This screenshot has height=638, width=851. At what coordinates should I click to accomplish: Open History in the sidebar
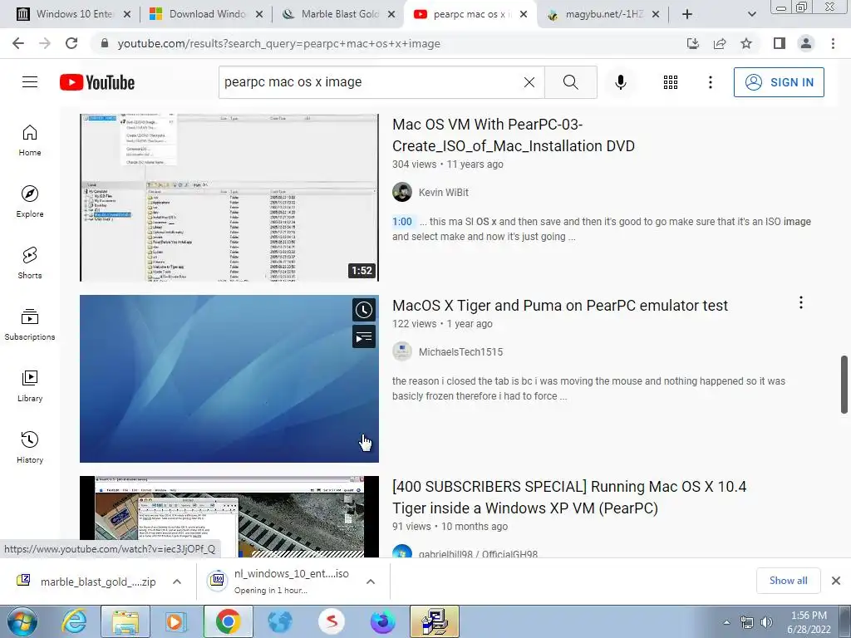(x=30, y=447)
